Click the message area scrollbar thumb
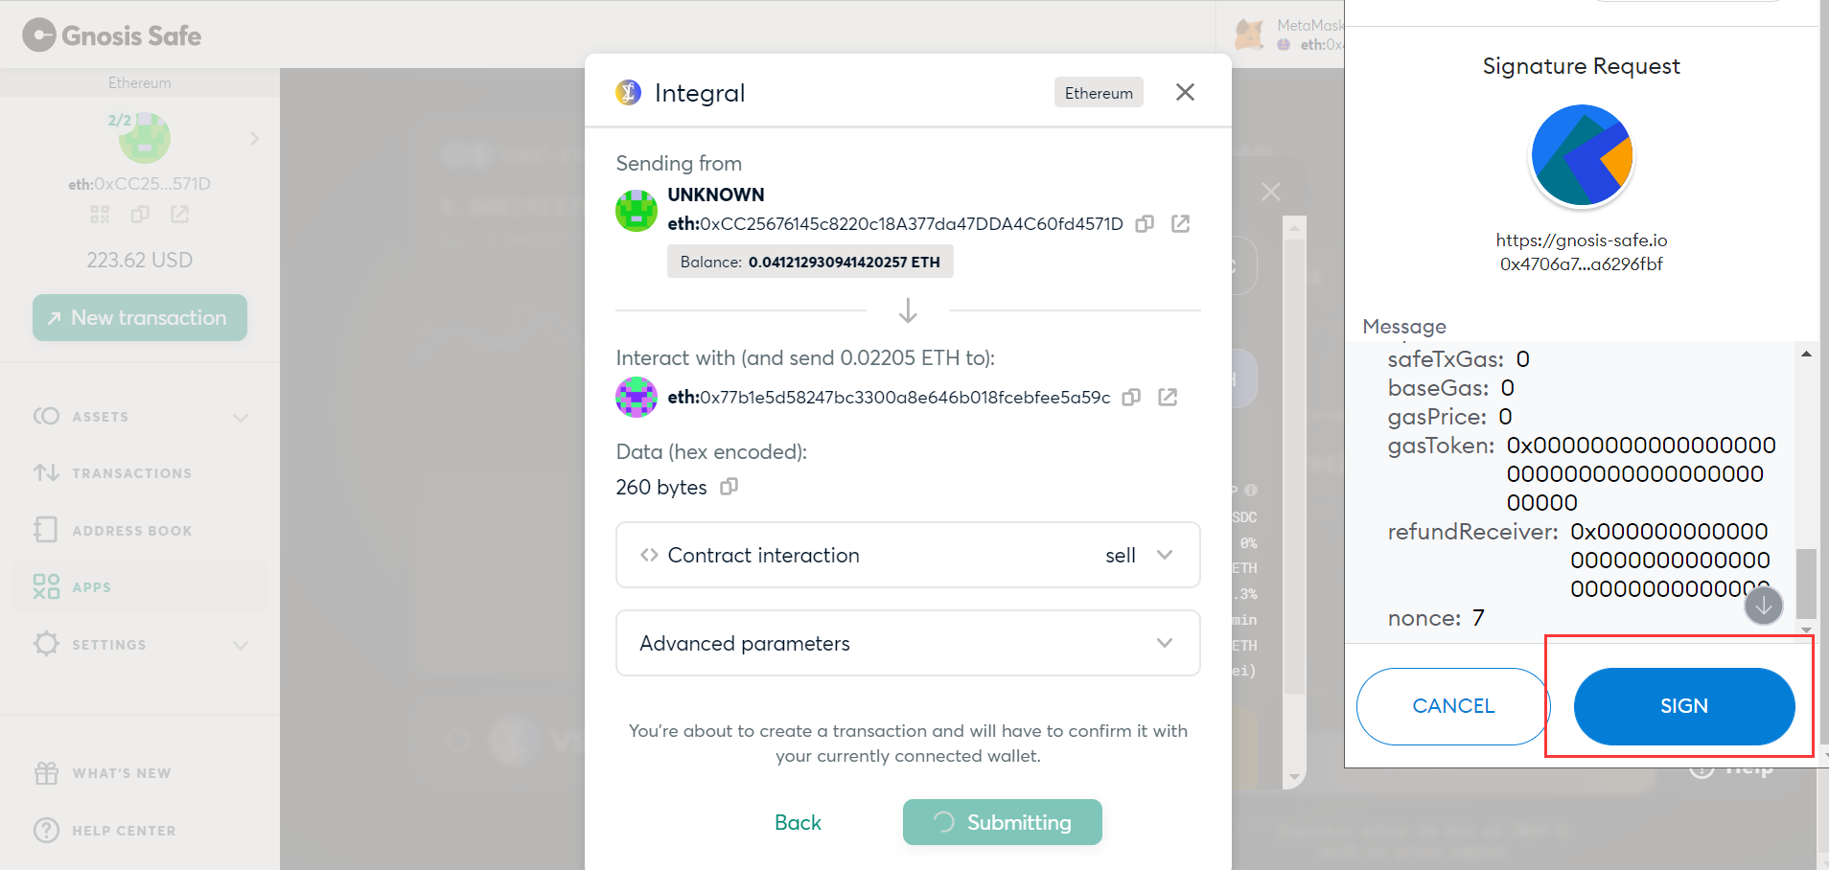The image size is (1829, 870). pos(1806,584)
